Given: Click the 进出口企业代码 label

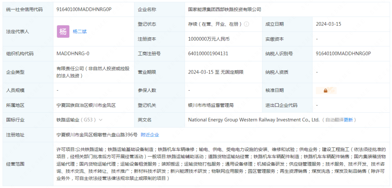Looking at the screenshot, I should [282, 105].
